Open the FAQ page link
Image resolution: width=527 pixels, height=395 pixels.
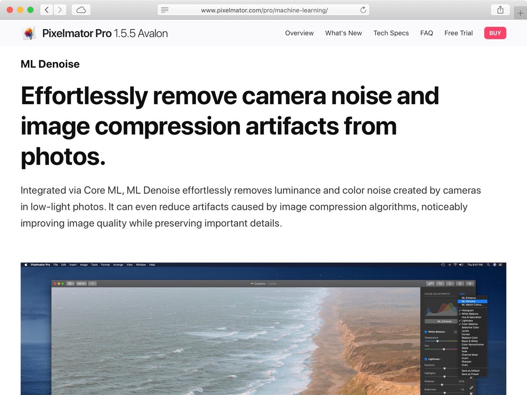(427, 33)
